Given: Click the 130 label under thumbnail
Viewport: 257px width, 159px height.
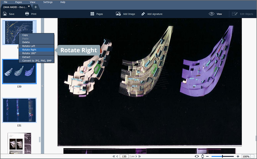Looking at the screenshot, I should pyautogui.click(x=19, y=87).
